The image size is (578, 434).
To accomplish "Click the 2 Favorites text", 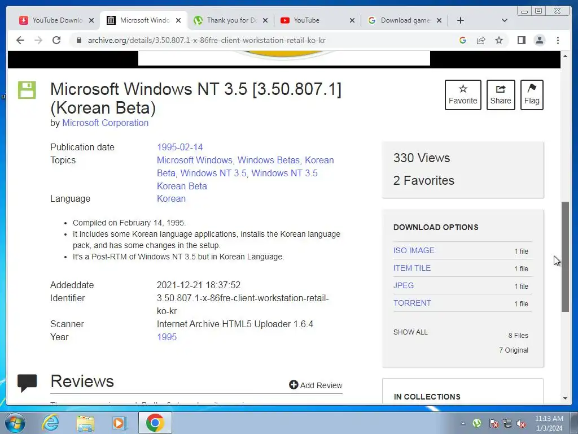I will pos(424,180).
